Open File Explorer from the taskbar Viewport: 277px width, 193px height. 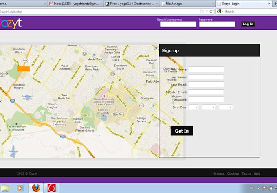5,188
